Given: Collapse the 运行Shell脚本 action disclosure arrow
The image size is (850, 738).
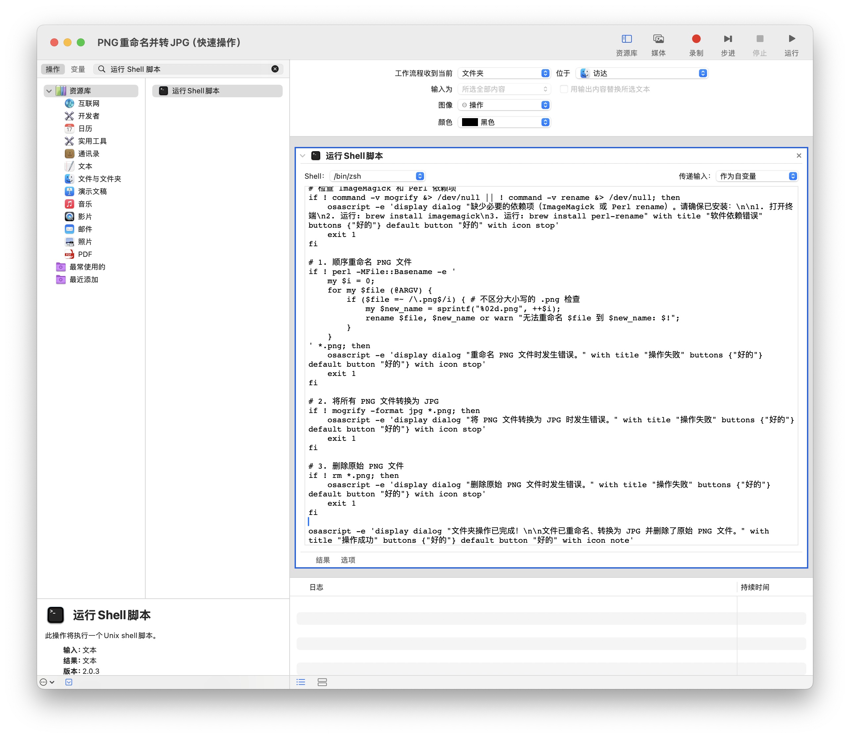Looking at the screenshot, I should pos(303,156).
